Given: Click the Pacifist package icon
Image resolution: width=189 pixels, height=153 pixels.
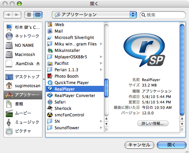Looking at the screenshot, I should coord(50,63).
